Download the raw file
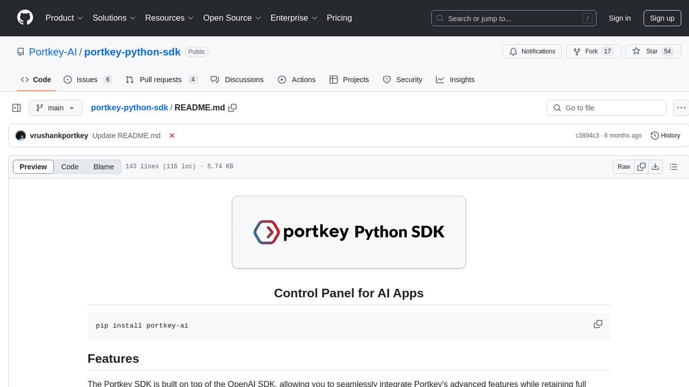 click(656, 167)
